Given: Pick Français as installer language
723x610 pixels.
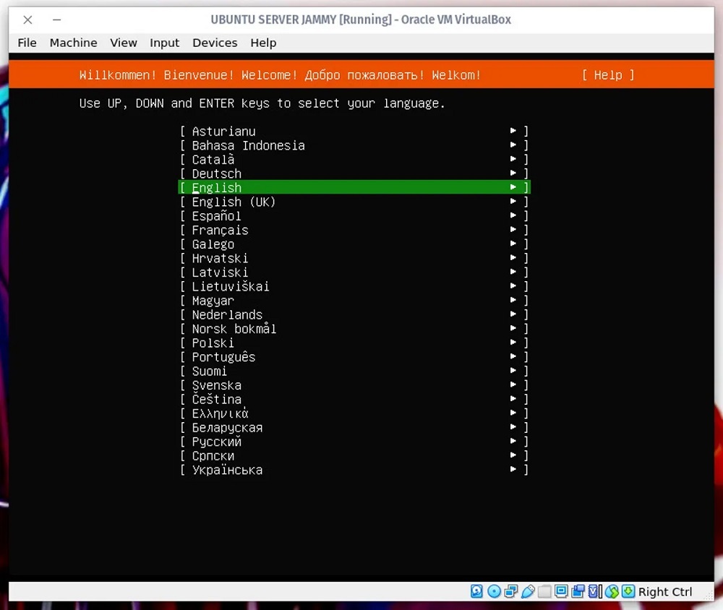Looking at the screenshot, I should pyautogui.click(x=354, y=230).
